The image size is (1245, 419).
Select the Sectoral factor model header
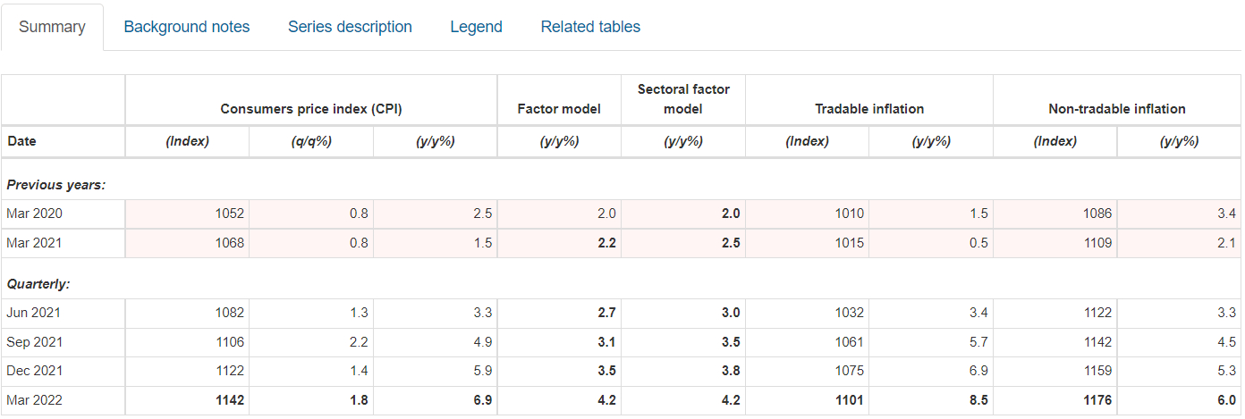[683, 99]
